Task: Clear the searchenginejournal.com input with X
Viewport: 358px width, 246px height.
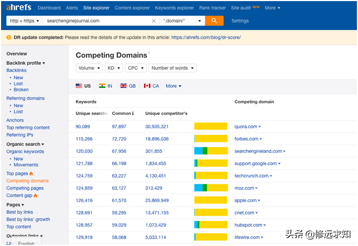Action: click(154, 21)
